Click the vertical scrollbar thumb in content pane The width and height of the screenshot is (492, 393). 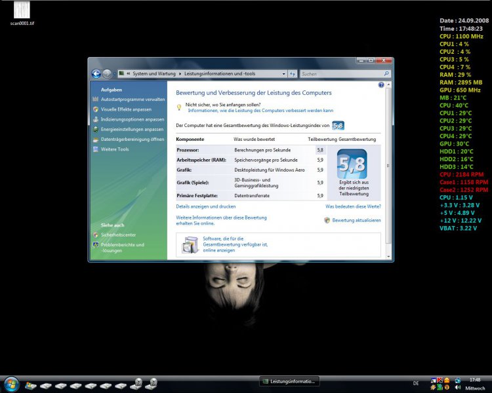[388, 166]
